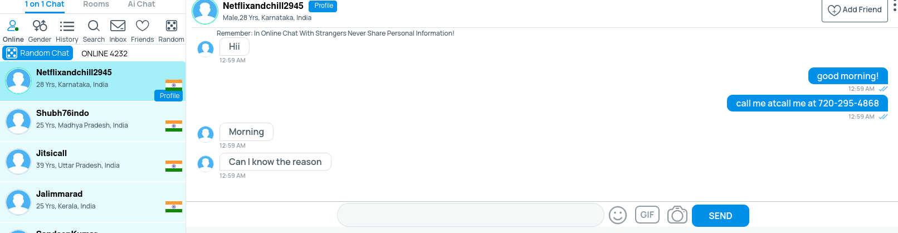The image size is (898, 233).
Task: Click the 'good morning!' message bubble
Action: [848, 76]
